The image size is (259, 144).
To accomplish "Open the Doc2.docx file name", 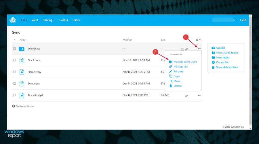I will (34, 60).
